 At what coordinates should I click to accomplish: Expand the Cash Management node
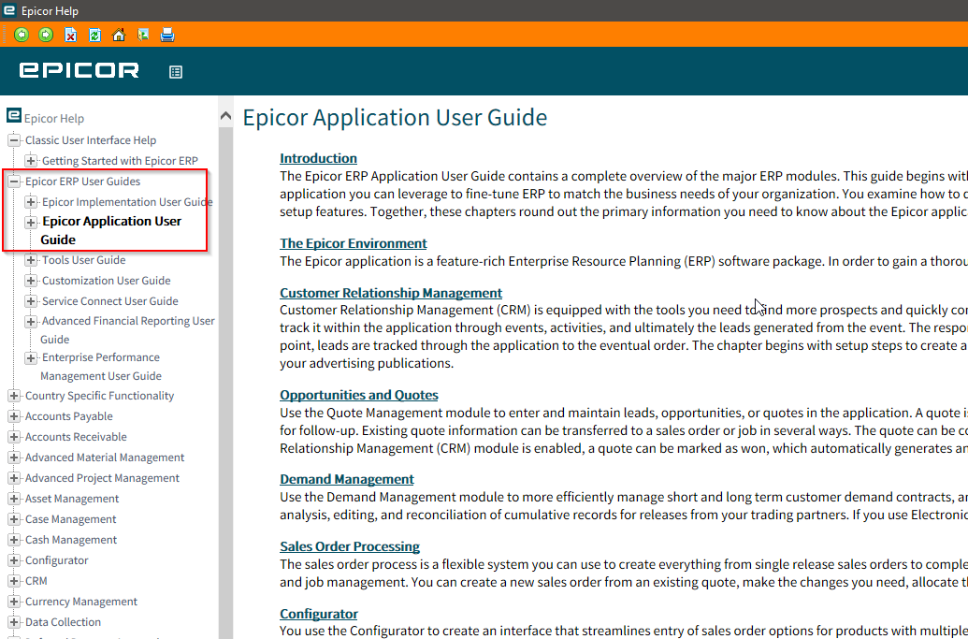pos(14,540)
